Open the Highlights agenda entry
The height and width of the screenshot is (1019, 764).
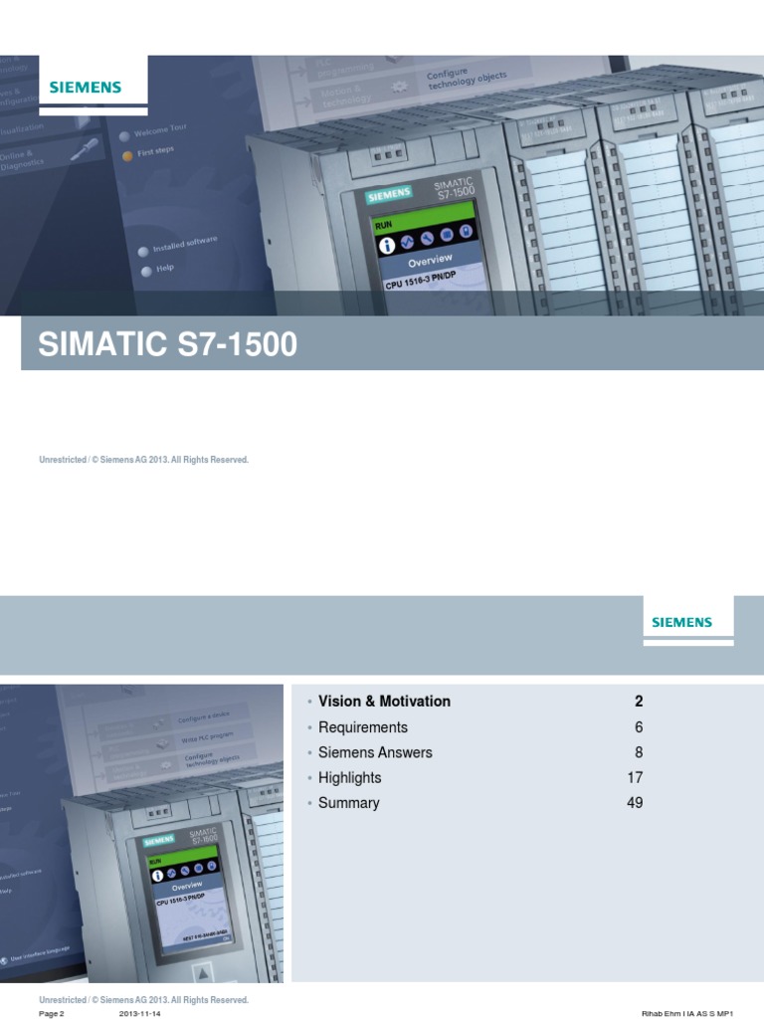pyautogui.click(x=349, y=778)
